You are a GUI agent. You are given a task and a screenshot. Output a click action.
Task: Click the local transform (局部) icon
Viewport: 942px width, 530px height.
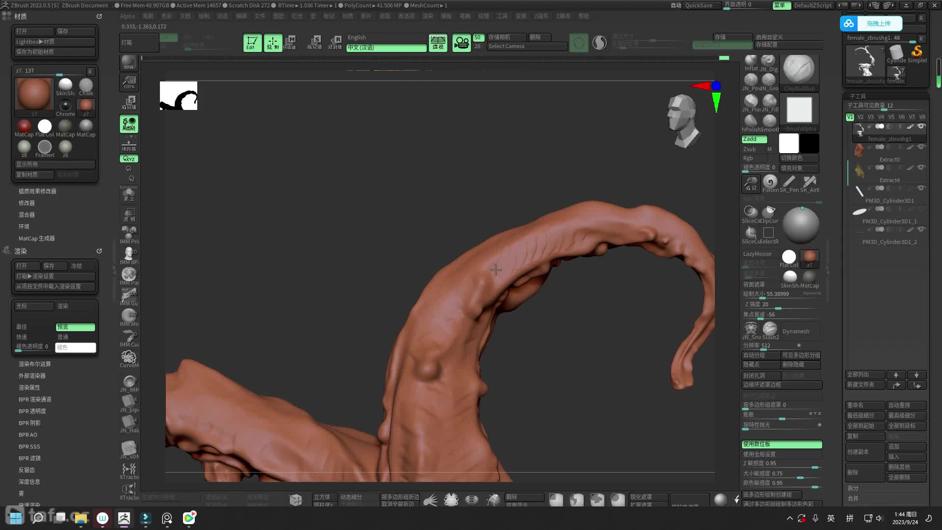point(129,124)
